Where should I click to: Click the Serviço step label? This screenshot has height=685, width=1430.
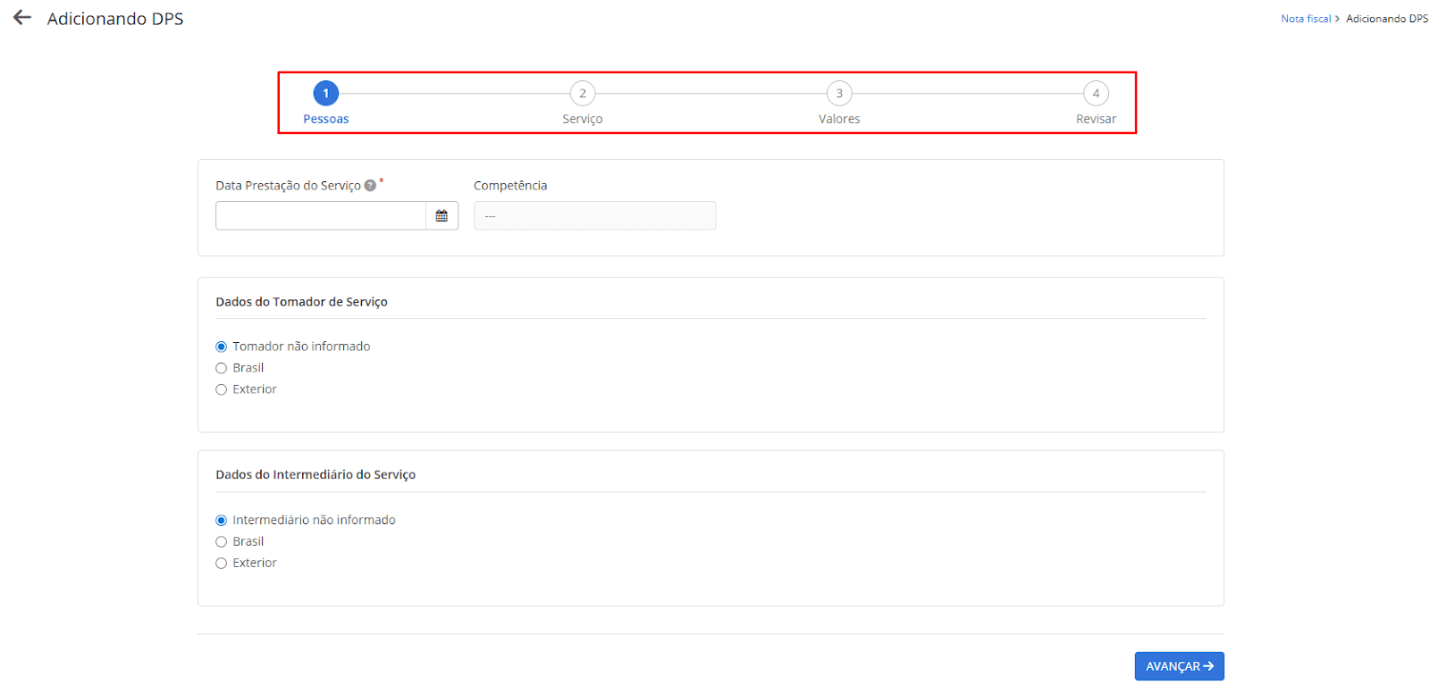point(583,120)
